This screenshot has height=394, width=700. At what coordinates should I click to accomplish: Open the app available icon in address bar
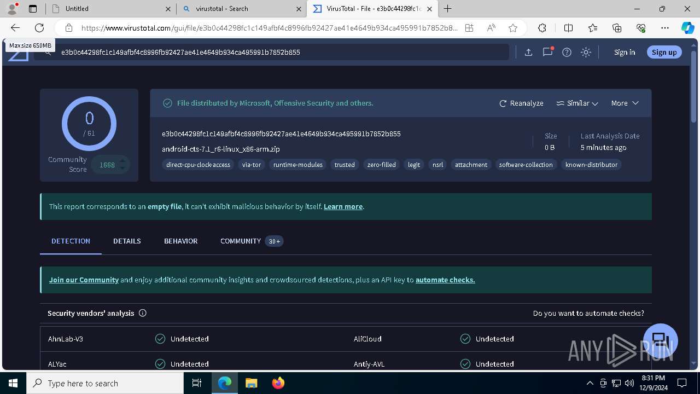[469, 28]
